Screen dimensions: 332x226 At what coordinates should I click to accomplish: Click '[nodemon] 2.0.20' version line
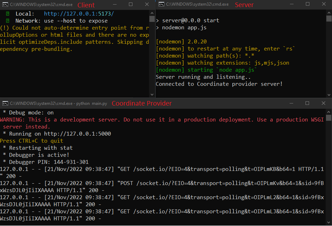(181, 42)
